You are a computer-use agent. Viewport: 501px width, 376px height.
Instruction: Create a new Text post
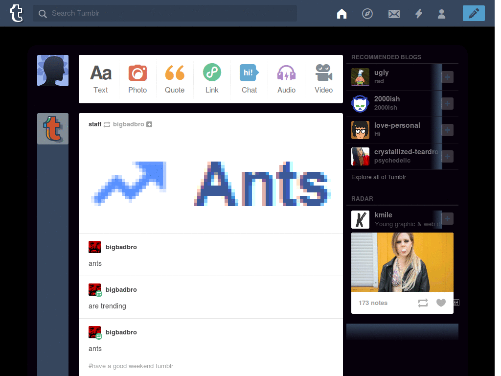[x=101, y=79]
